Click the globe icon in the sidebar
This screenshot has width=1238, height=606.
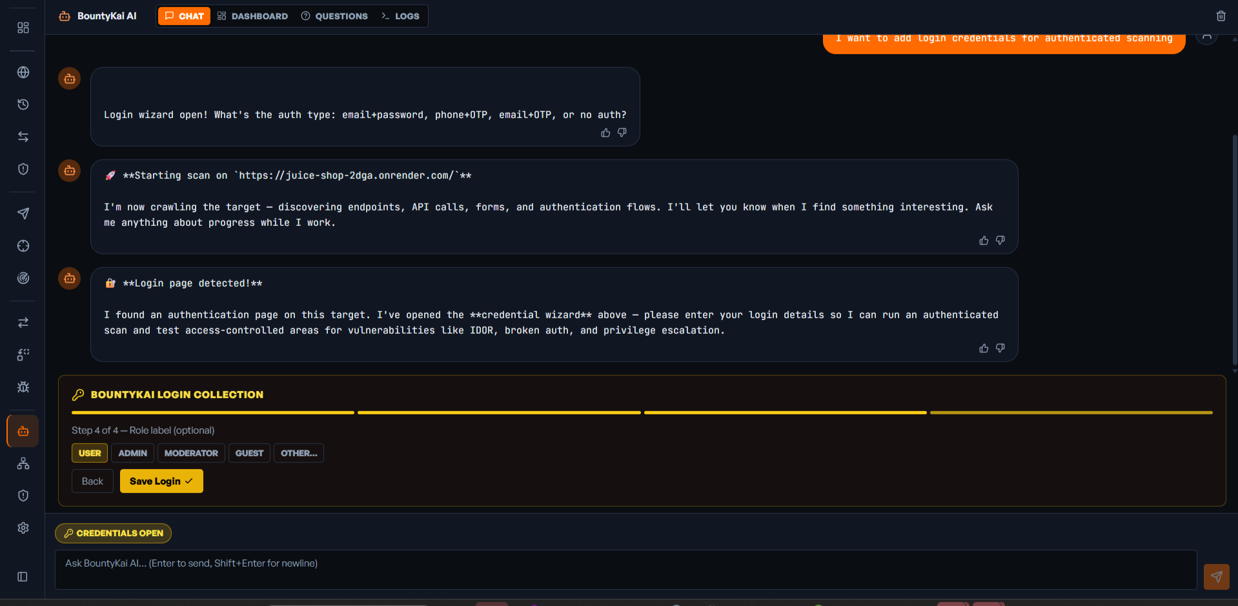click(x=23, y=72)
